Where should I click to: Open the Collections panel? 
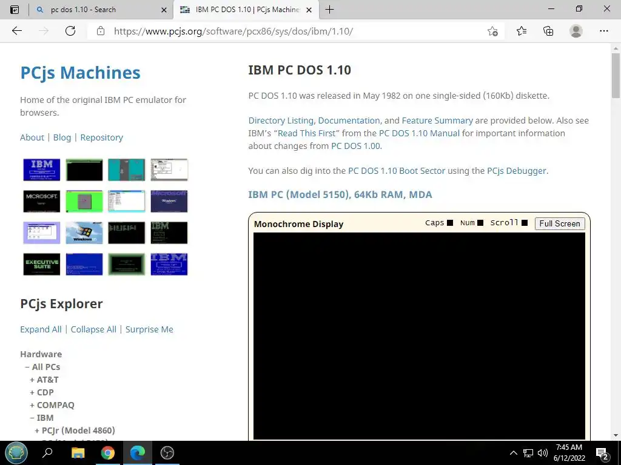click(x=548, y=31)
